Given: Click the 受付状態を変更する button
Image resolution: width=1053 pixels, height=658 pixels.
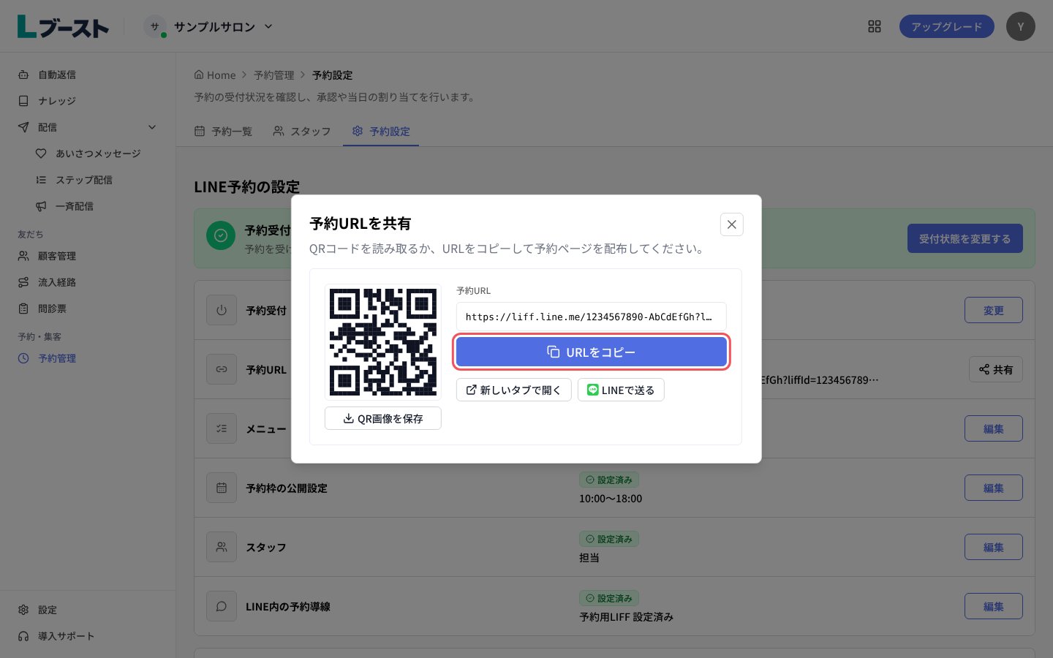Looking at the screenshot, I should [965, 238].
